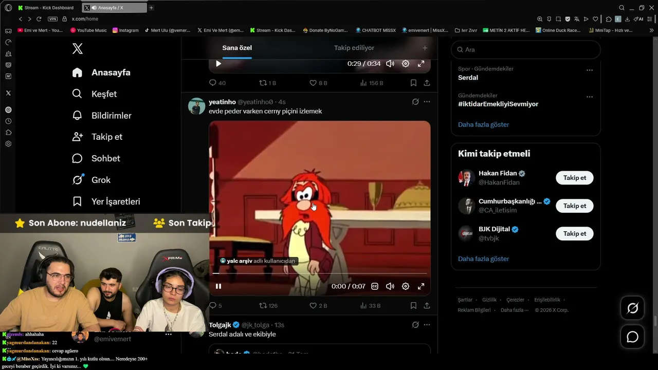Open more options on yeatinho's post
Viewport: 658px width, 370px height.
pyautogui.click(x=427, y=102)
